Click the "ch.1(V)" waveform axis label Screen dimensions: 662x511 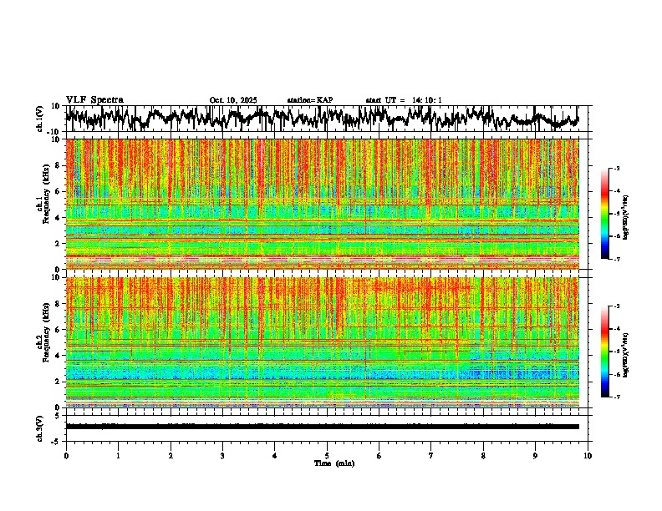click(x=40, y=119)
